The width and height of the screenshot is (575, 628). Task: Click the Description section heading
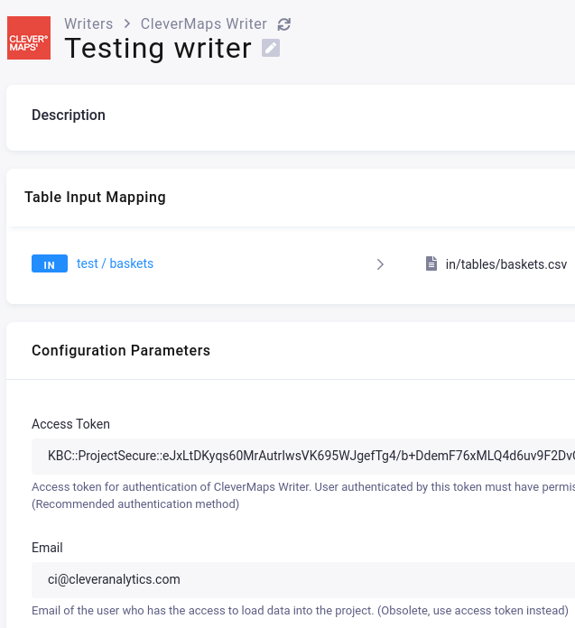click(69, 115)
